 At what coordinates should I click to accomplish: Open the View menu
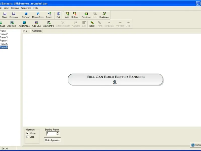[x=6, y=8]
